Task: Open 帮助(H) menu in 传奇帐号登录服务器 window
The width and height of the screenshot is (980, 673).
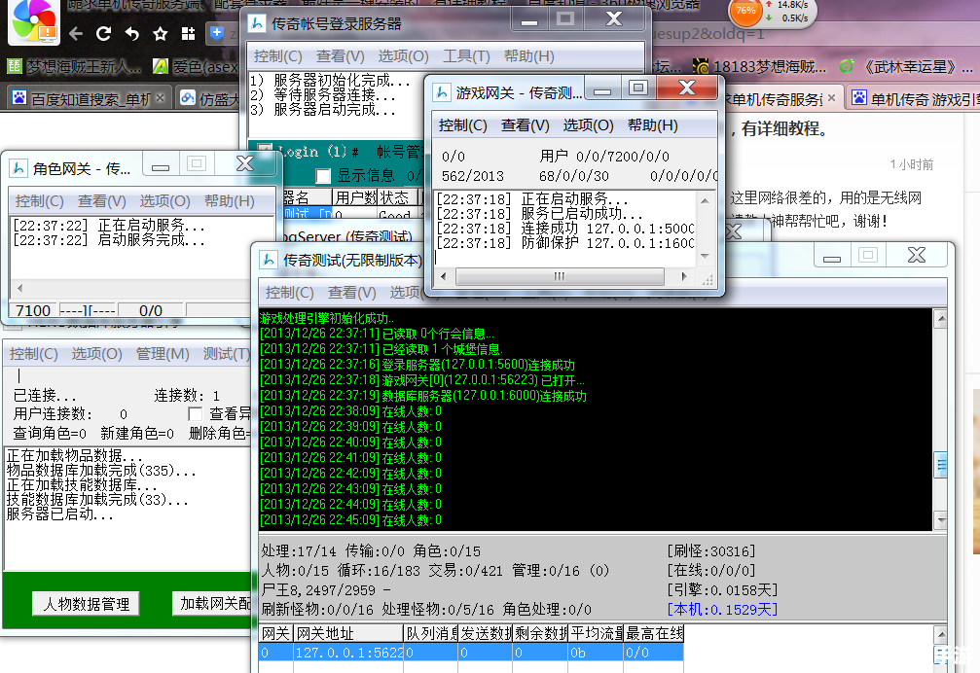Action: point(528,56)
